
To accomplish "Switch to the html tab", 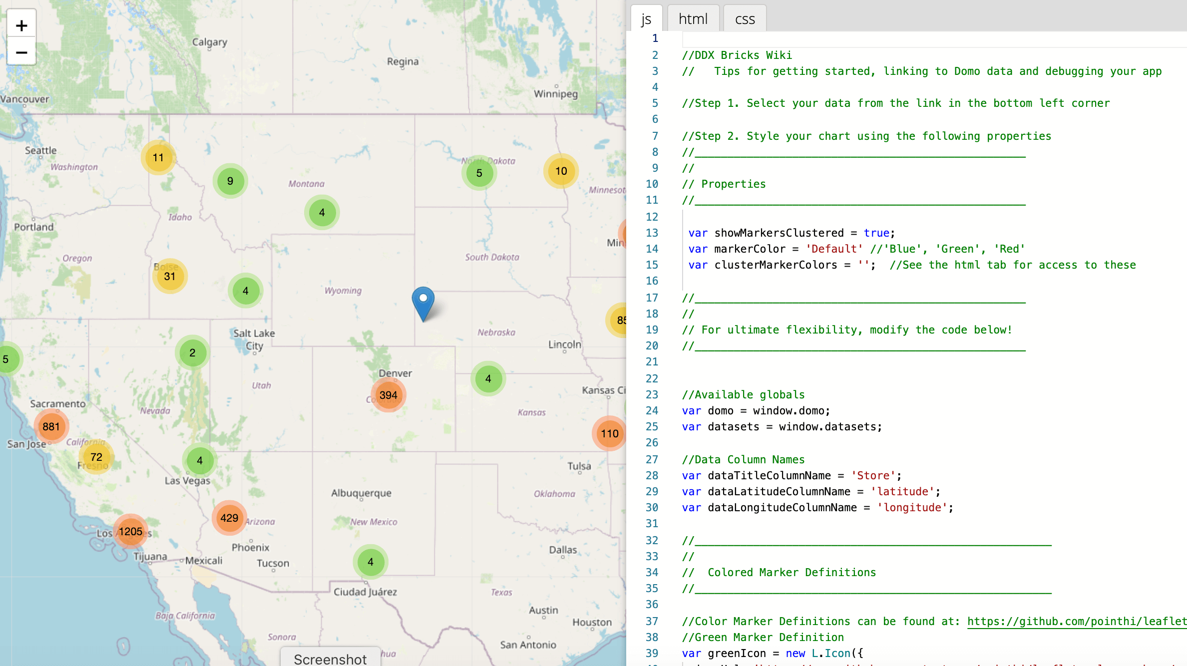I will (x=693, y=19).
